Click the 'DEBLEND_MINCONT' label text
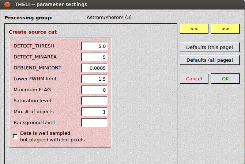This screenshot has height=164, width=245. pyautogui.click(x=38, y=68)
